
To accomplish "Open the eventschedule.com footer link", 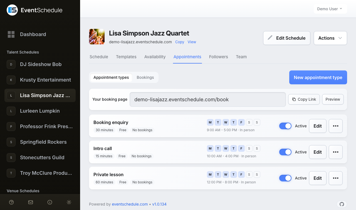I will (130, 204).
